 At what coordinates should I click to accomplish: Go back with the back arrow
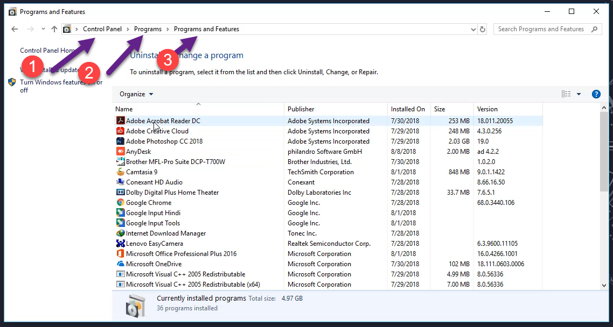(15, 29)
